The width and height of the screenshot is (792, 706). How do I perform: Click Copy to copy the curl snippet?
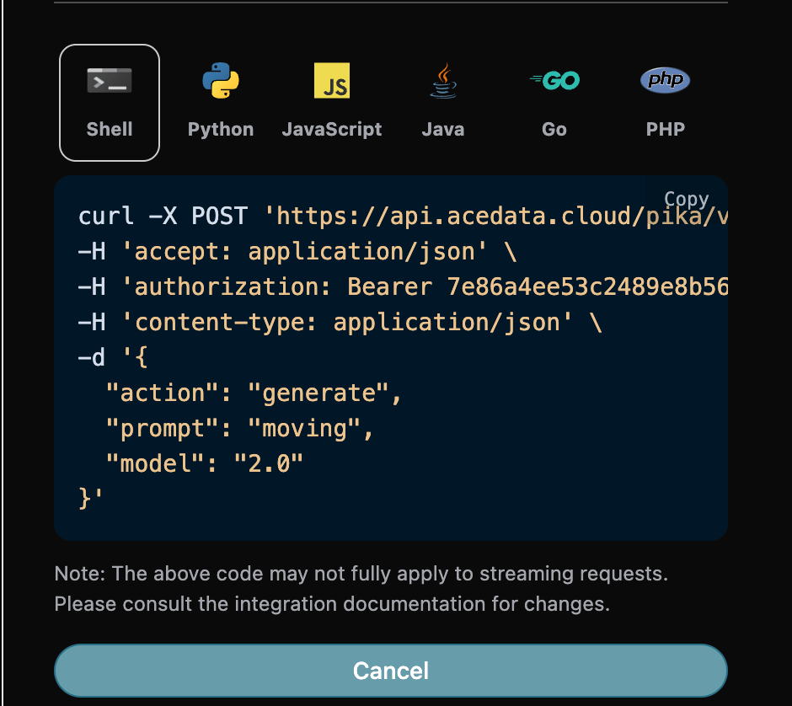[x=685, y=199]
